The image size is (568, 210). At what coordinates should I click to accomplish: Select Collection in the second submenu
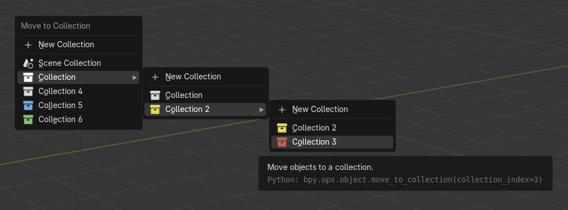[x=205, y=95]
